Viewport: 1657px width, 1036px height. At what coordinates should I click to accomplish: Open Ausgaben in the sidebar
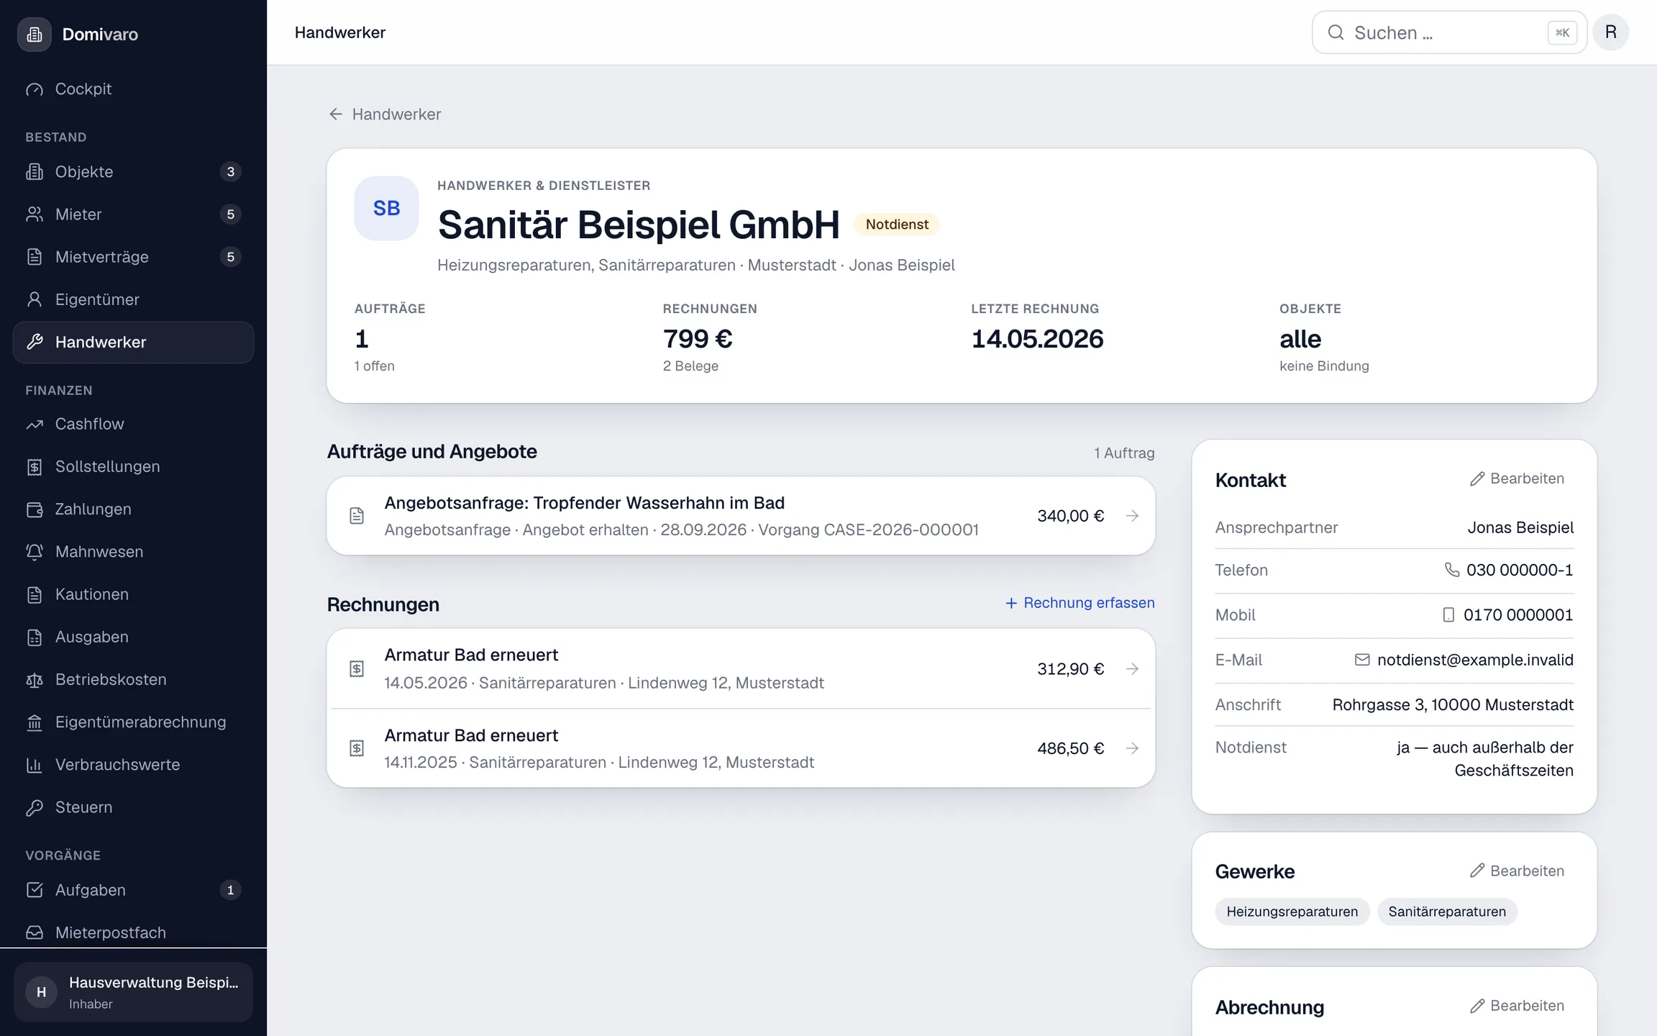[133, 637]
